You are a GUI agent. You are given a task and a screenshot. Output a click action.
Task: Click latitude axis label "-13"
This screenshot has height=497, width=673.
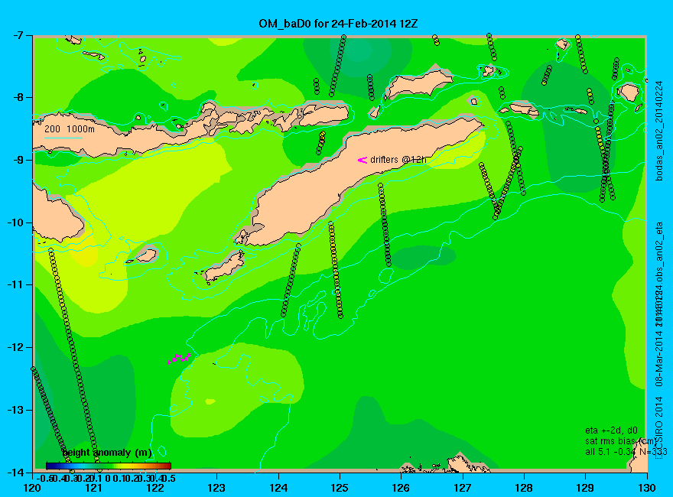(17, 411)
